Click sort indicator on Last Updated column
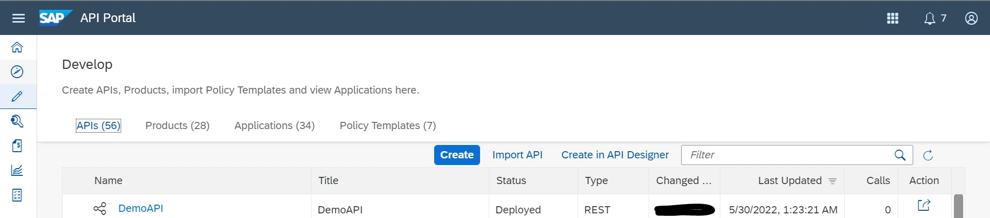 pos(832,181)
